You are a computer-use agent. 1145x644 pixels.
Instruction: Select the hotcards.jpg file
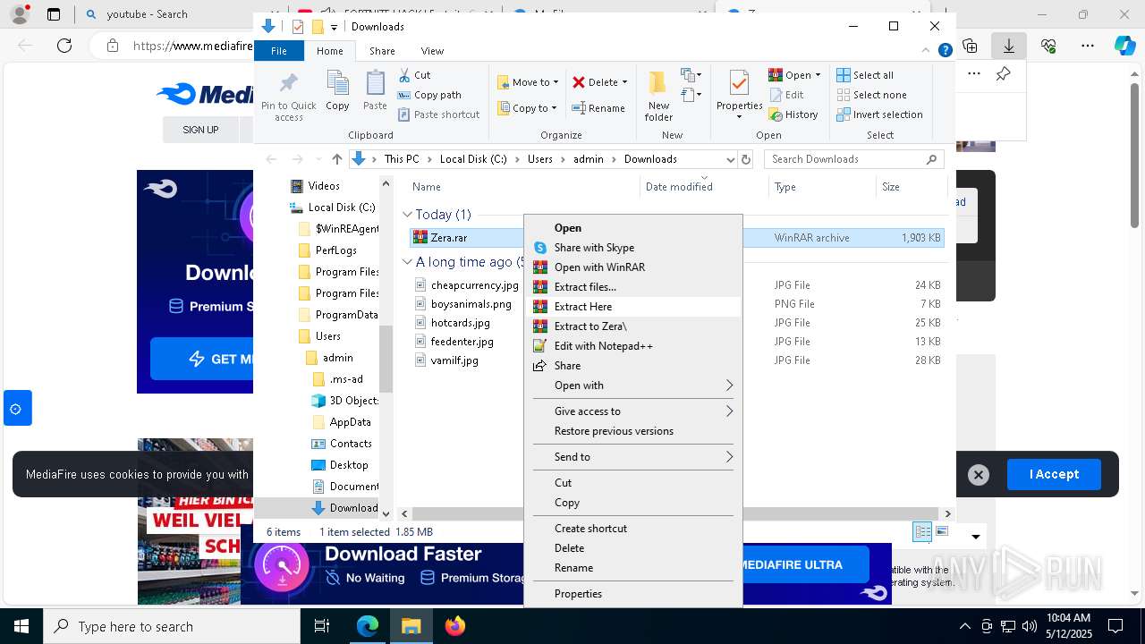tap(460, 323)
